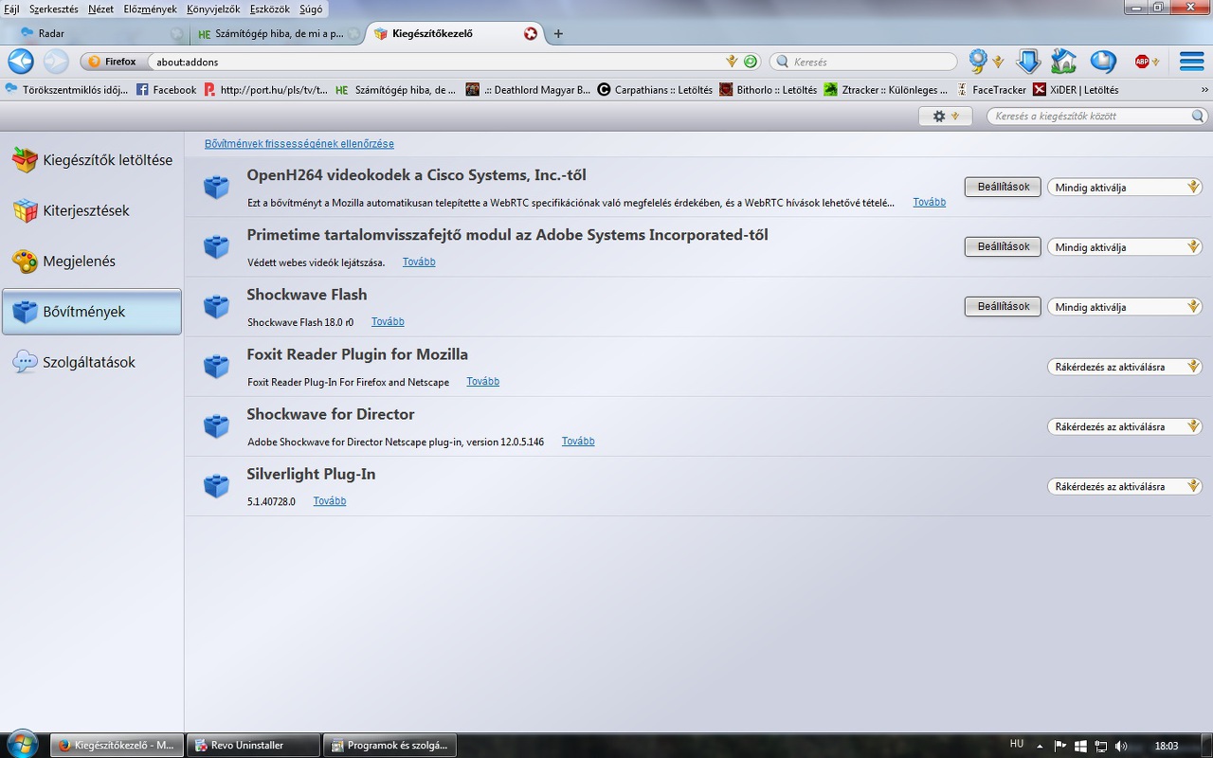Screen dimensions: 1213x758
Task: Open Revo Uninstaller from the taskbar
Action: pos(254,746)
